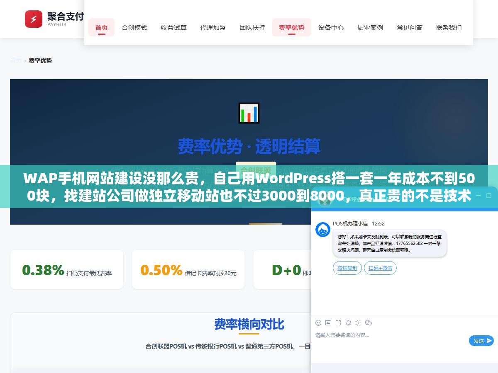Open the 展业案例 menu item
Screen dimensions: 498x373
click(370, 27)
